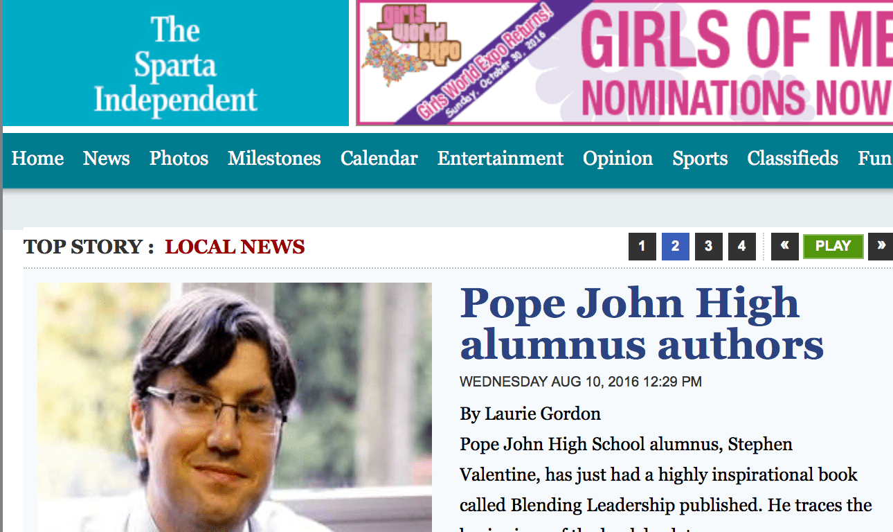Viewport: 893px width, 532px height.
Task: Go to the Sports section
Action: click(x=700, y=159)
